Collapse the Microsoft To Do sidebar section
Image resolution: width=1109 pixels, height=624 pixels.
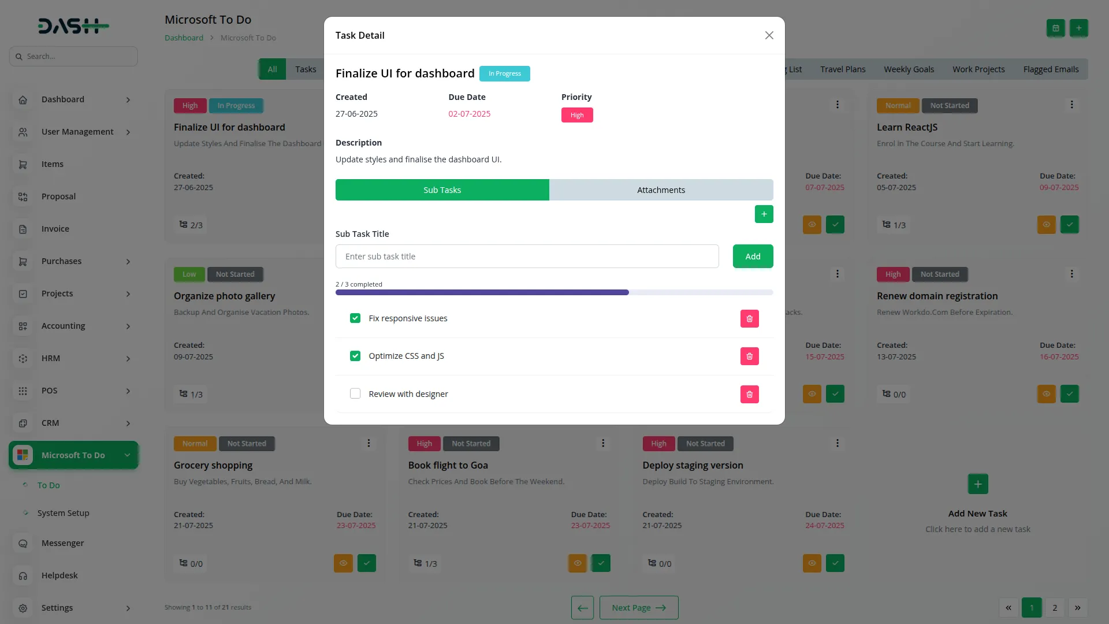pyautogui.click(x=128, y=455)
